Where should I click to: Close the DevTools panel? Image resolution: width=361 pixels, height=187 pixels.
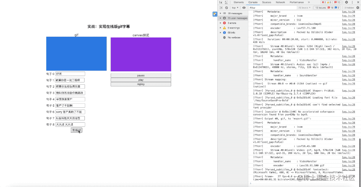358,2
